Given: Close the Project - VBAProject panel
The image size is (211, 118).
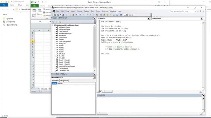Looking at the screenshot, I should (x=94, y=18).
